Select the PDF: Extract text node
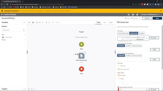Image resolution: width=163 pixels, height=91 pixels. pos(81,56)
